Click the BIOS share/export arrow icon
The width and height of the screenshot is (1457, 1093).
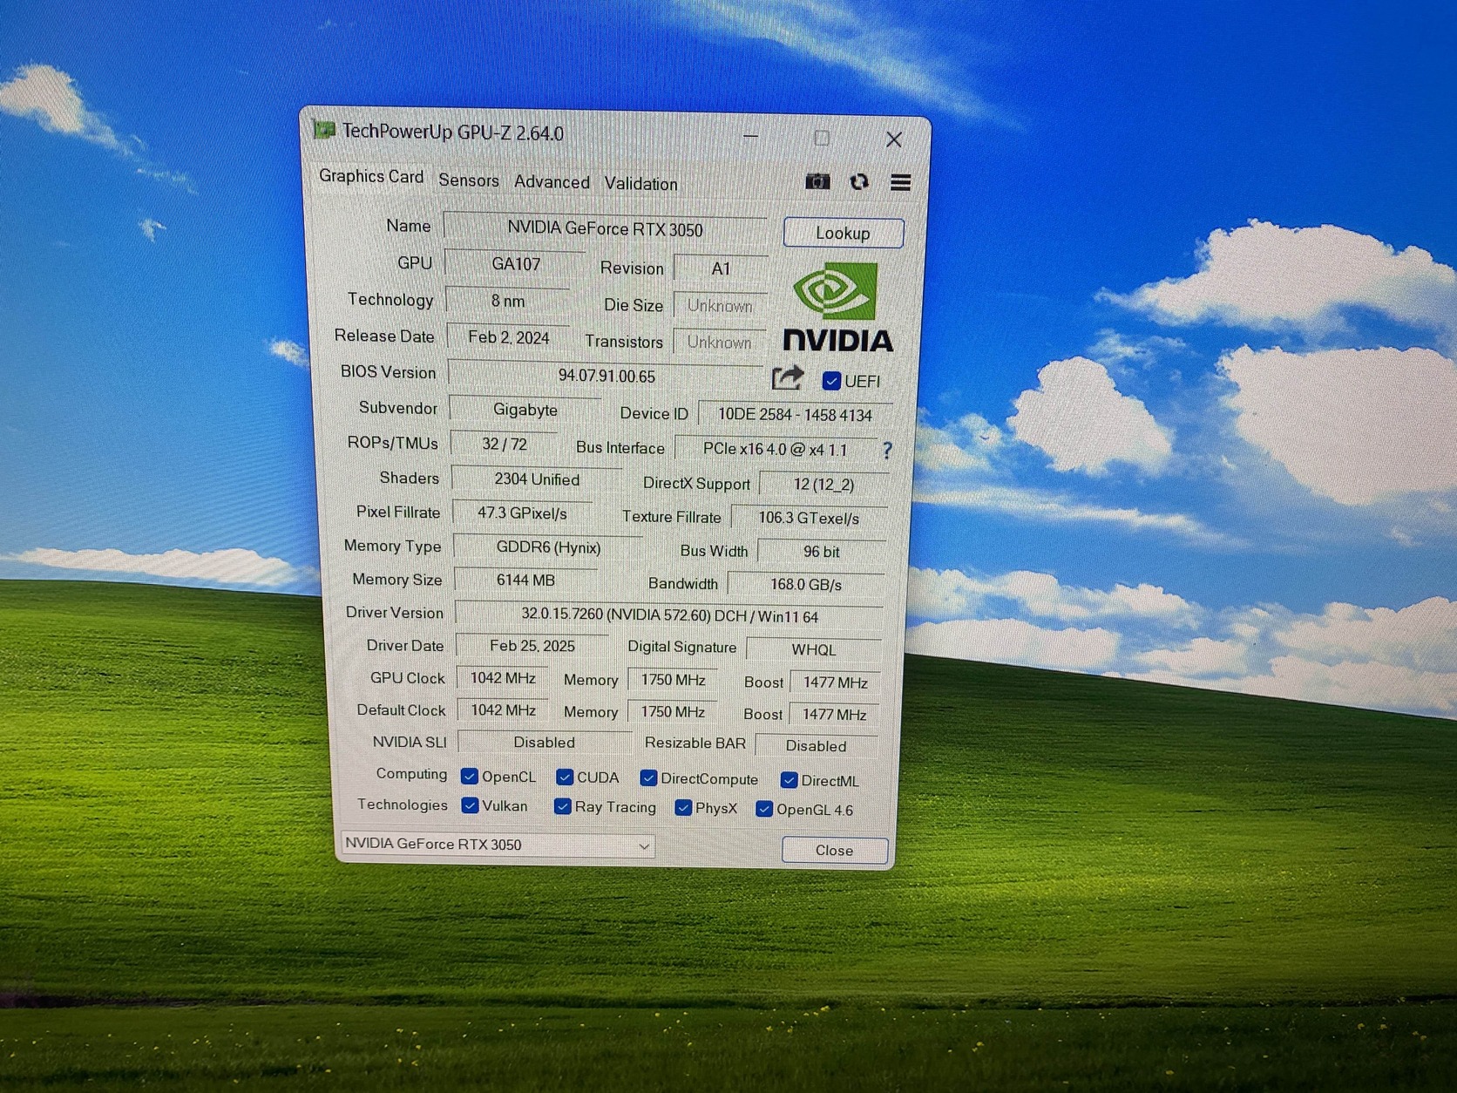tap(787, 377)
